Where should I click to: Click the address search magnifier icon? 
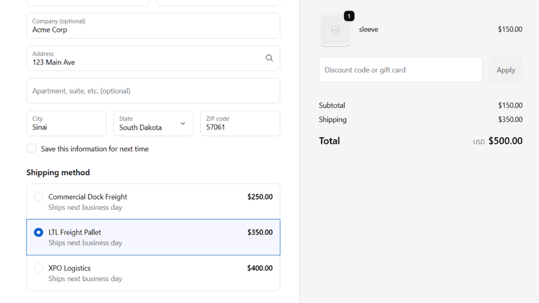click(269, 58)
